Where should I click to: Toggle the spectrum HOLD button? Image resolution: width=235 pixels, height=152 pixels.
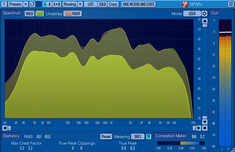click(x=29, y=14)
